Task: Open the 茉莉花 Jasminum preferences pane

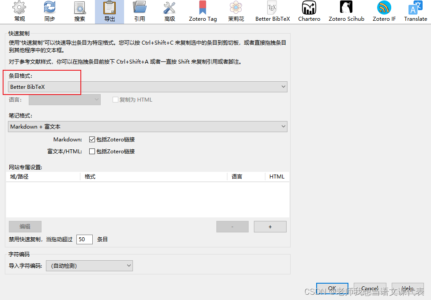Action: pos(236,12)
